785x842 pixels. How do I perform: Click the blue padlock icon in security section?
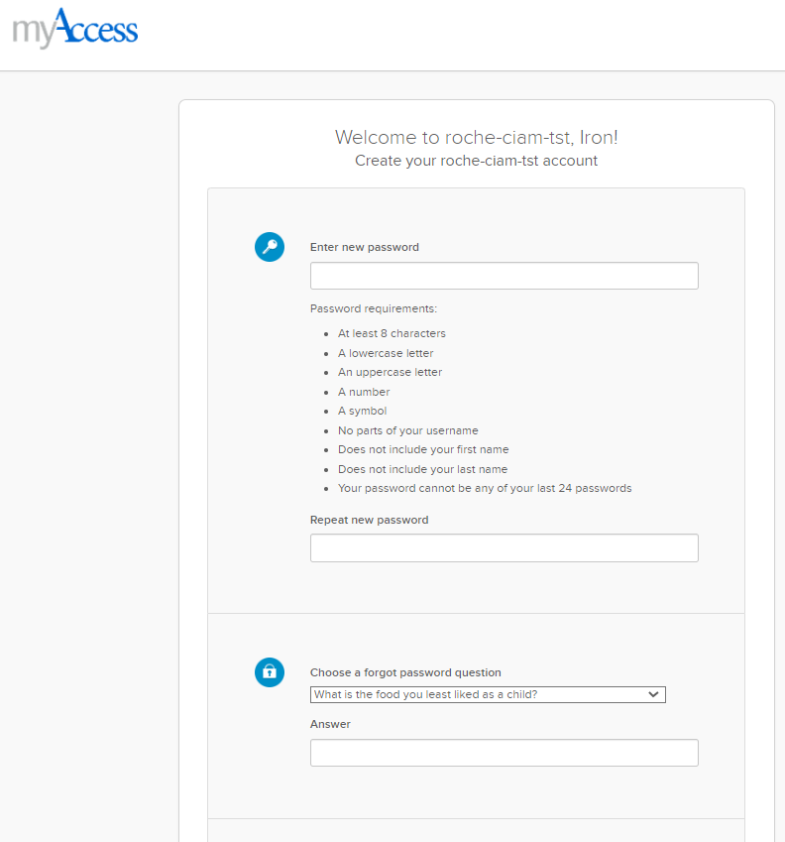[x=270, y=672]
